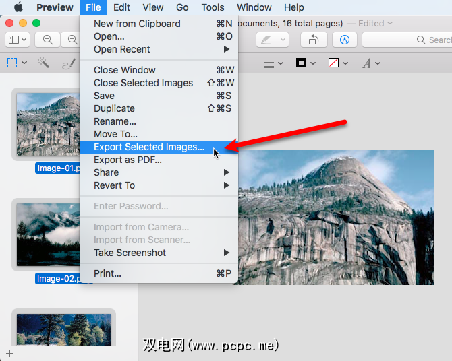This screenshot has width=452, height=361.
Task: Select the Instant Alpha wand tool
Action: [44, 63]
